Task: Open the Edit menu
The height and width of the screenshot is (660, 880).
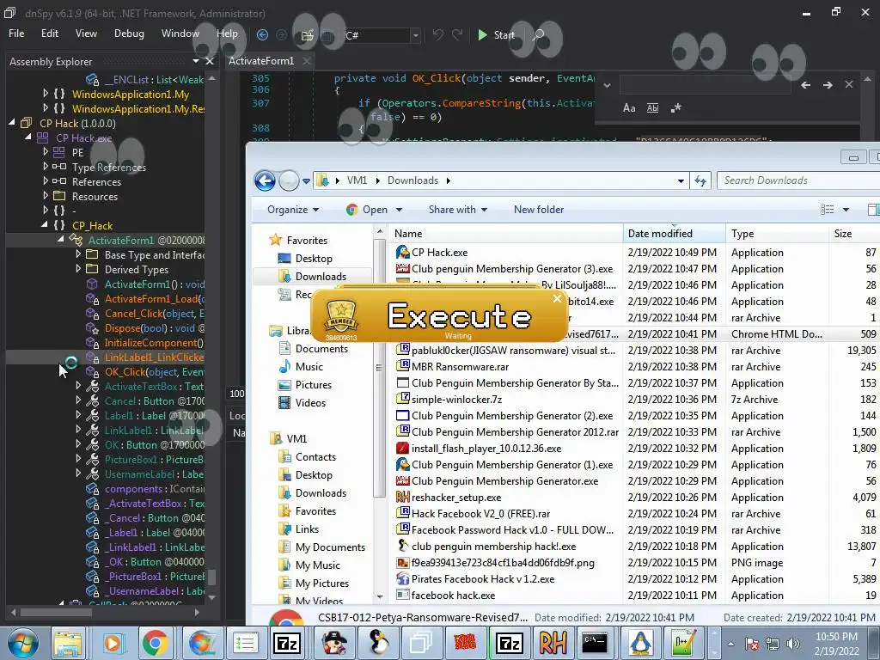Action: [x=49, y=34]
